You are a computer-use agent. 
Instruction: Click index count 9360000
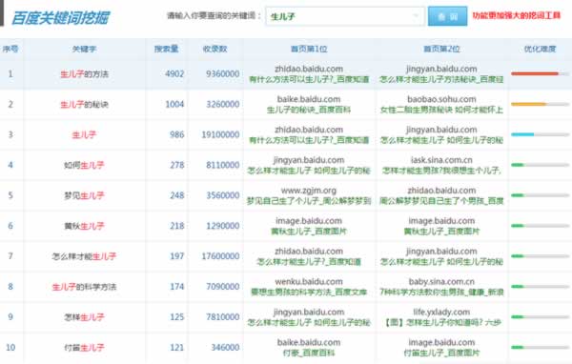point(222,73)
